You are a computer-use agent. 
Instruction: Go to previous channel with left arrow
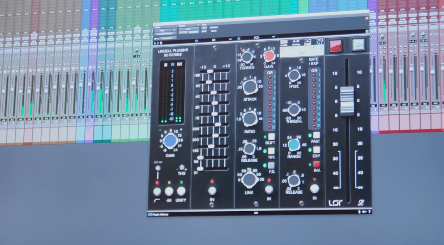pyautogui.click(x=282, y=49)
